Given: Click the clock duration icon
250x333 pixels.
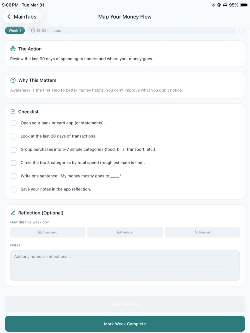Looking at the screenshot, I should (x=33, y=31).
